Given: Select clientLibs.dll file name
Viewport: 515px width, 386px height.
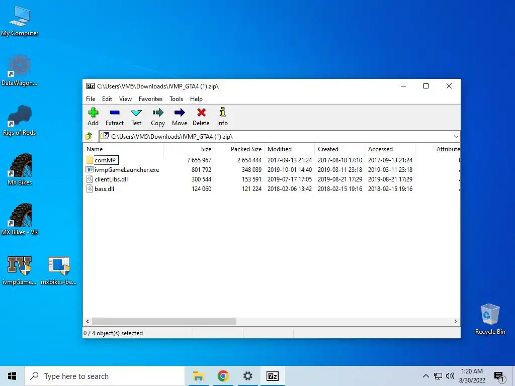Looking at the screenshot, I should (x=111, y=179).
